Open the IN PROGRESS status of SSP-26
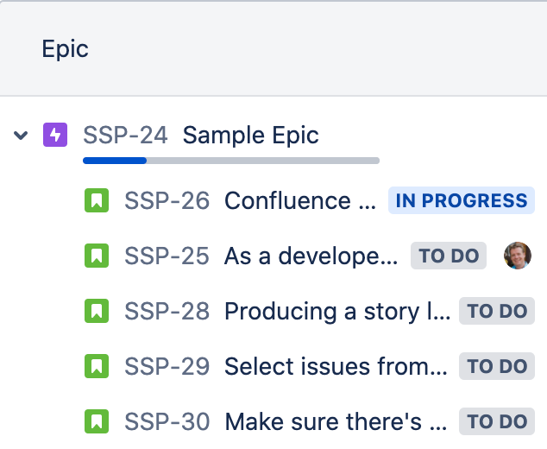Image resolution: width=547 pixels, height=449 pixels. tap(462, 200)
